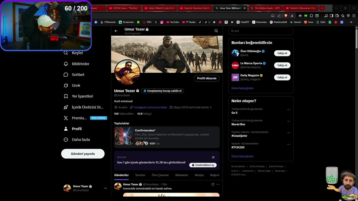
Task: Open Profil person icon in sidebar
Action: (x=73, y=129)
